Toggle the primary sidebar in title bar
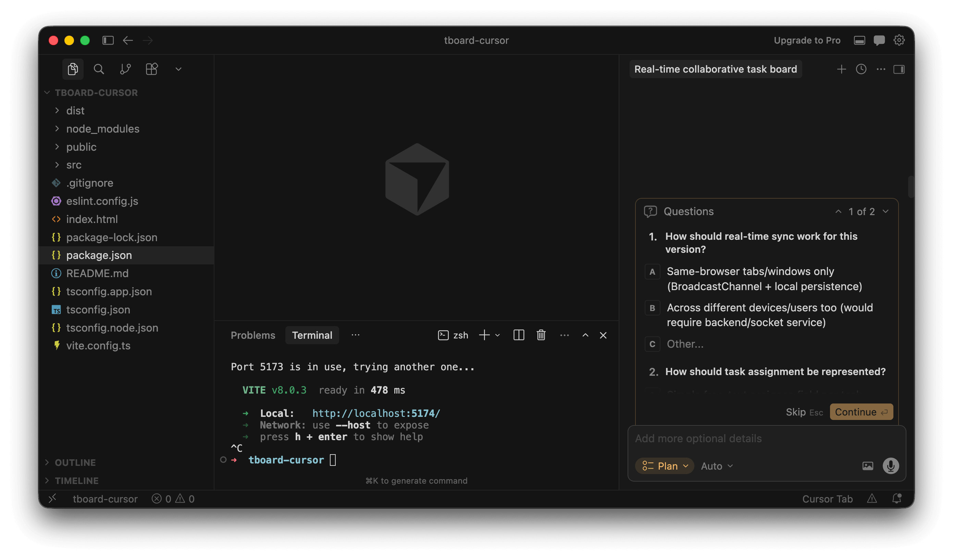Image resolution: width=953 pixels, height=559 pixels. [x=108, y=40]
